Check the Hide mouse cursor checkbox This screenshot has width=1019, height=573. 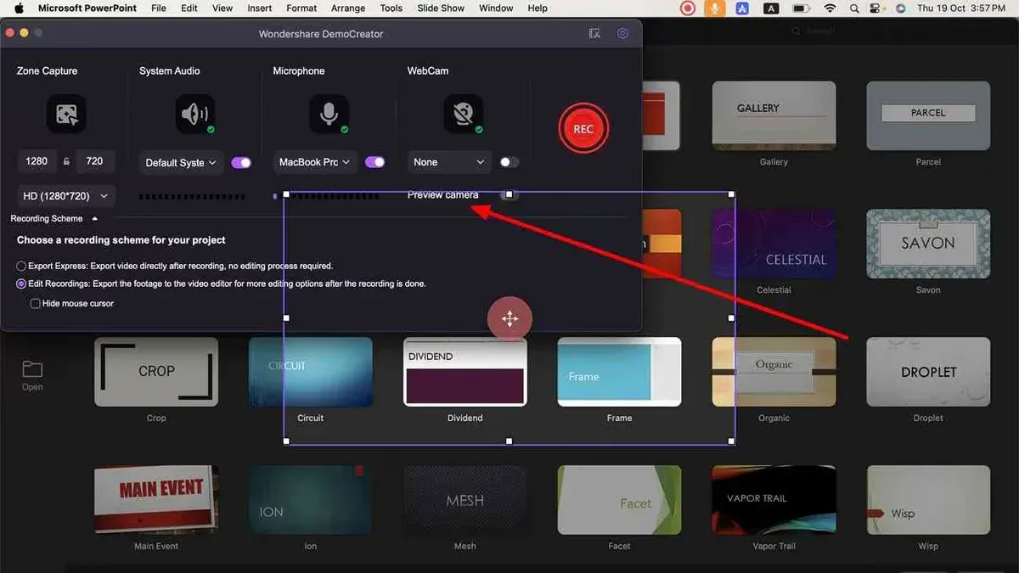tap(35, 303)
